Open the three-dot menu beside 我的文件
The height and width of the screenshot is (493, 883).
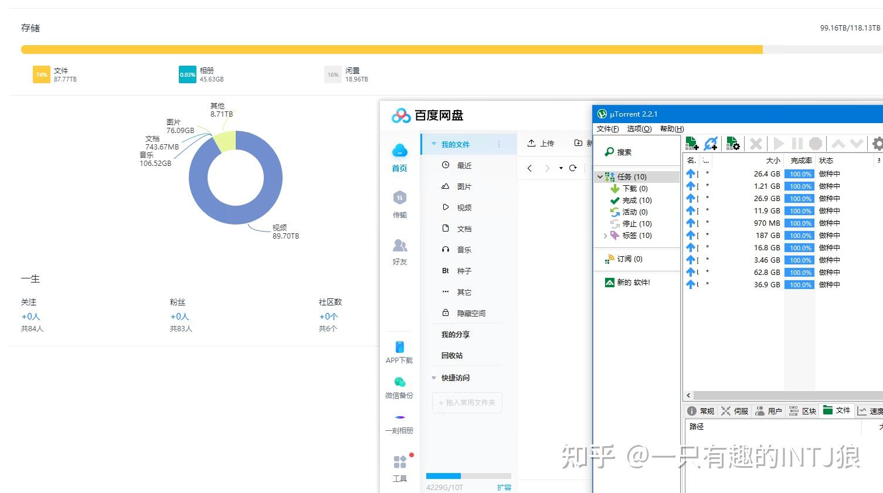click(499, 144)
